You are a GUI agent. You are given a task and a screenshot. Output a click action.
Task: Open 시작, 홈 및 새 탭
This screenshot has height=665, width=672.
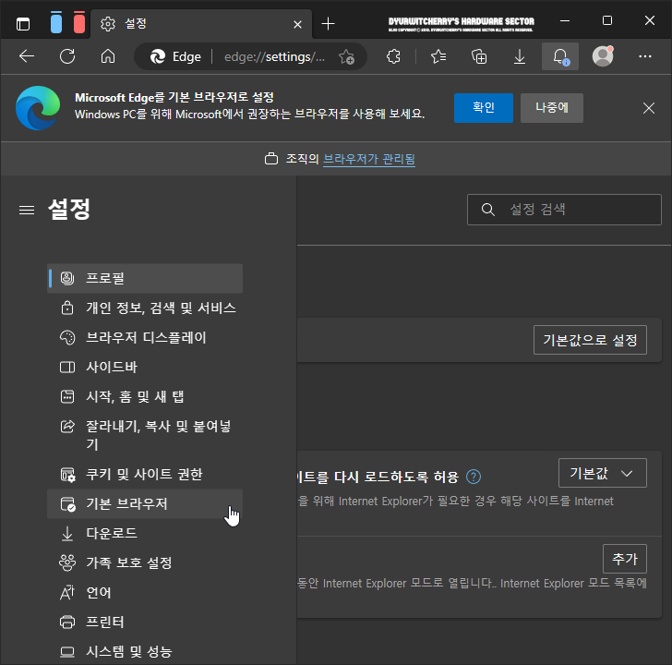pos(145,396)
